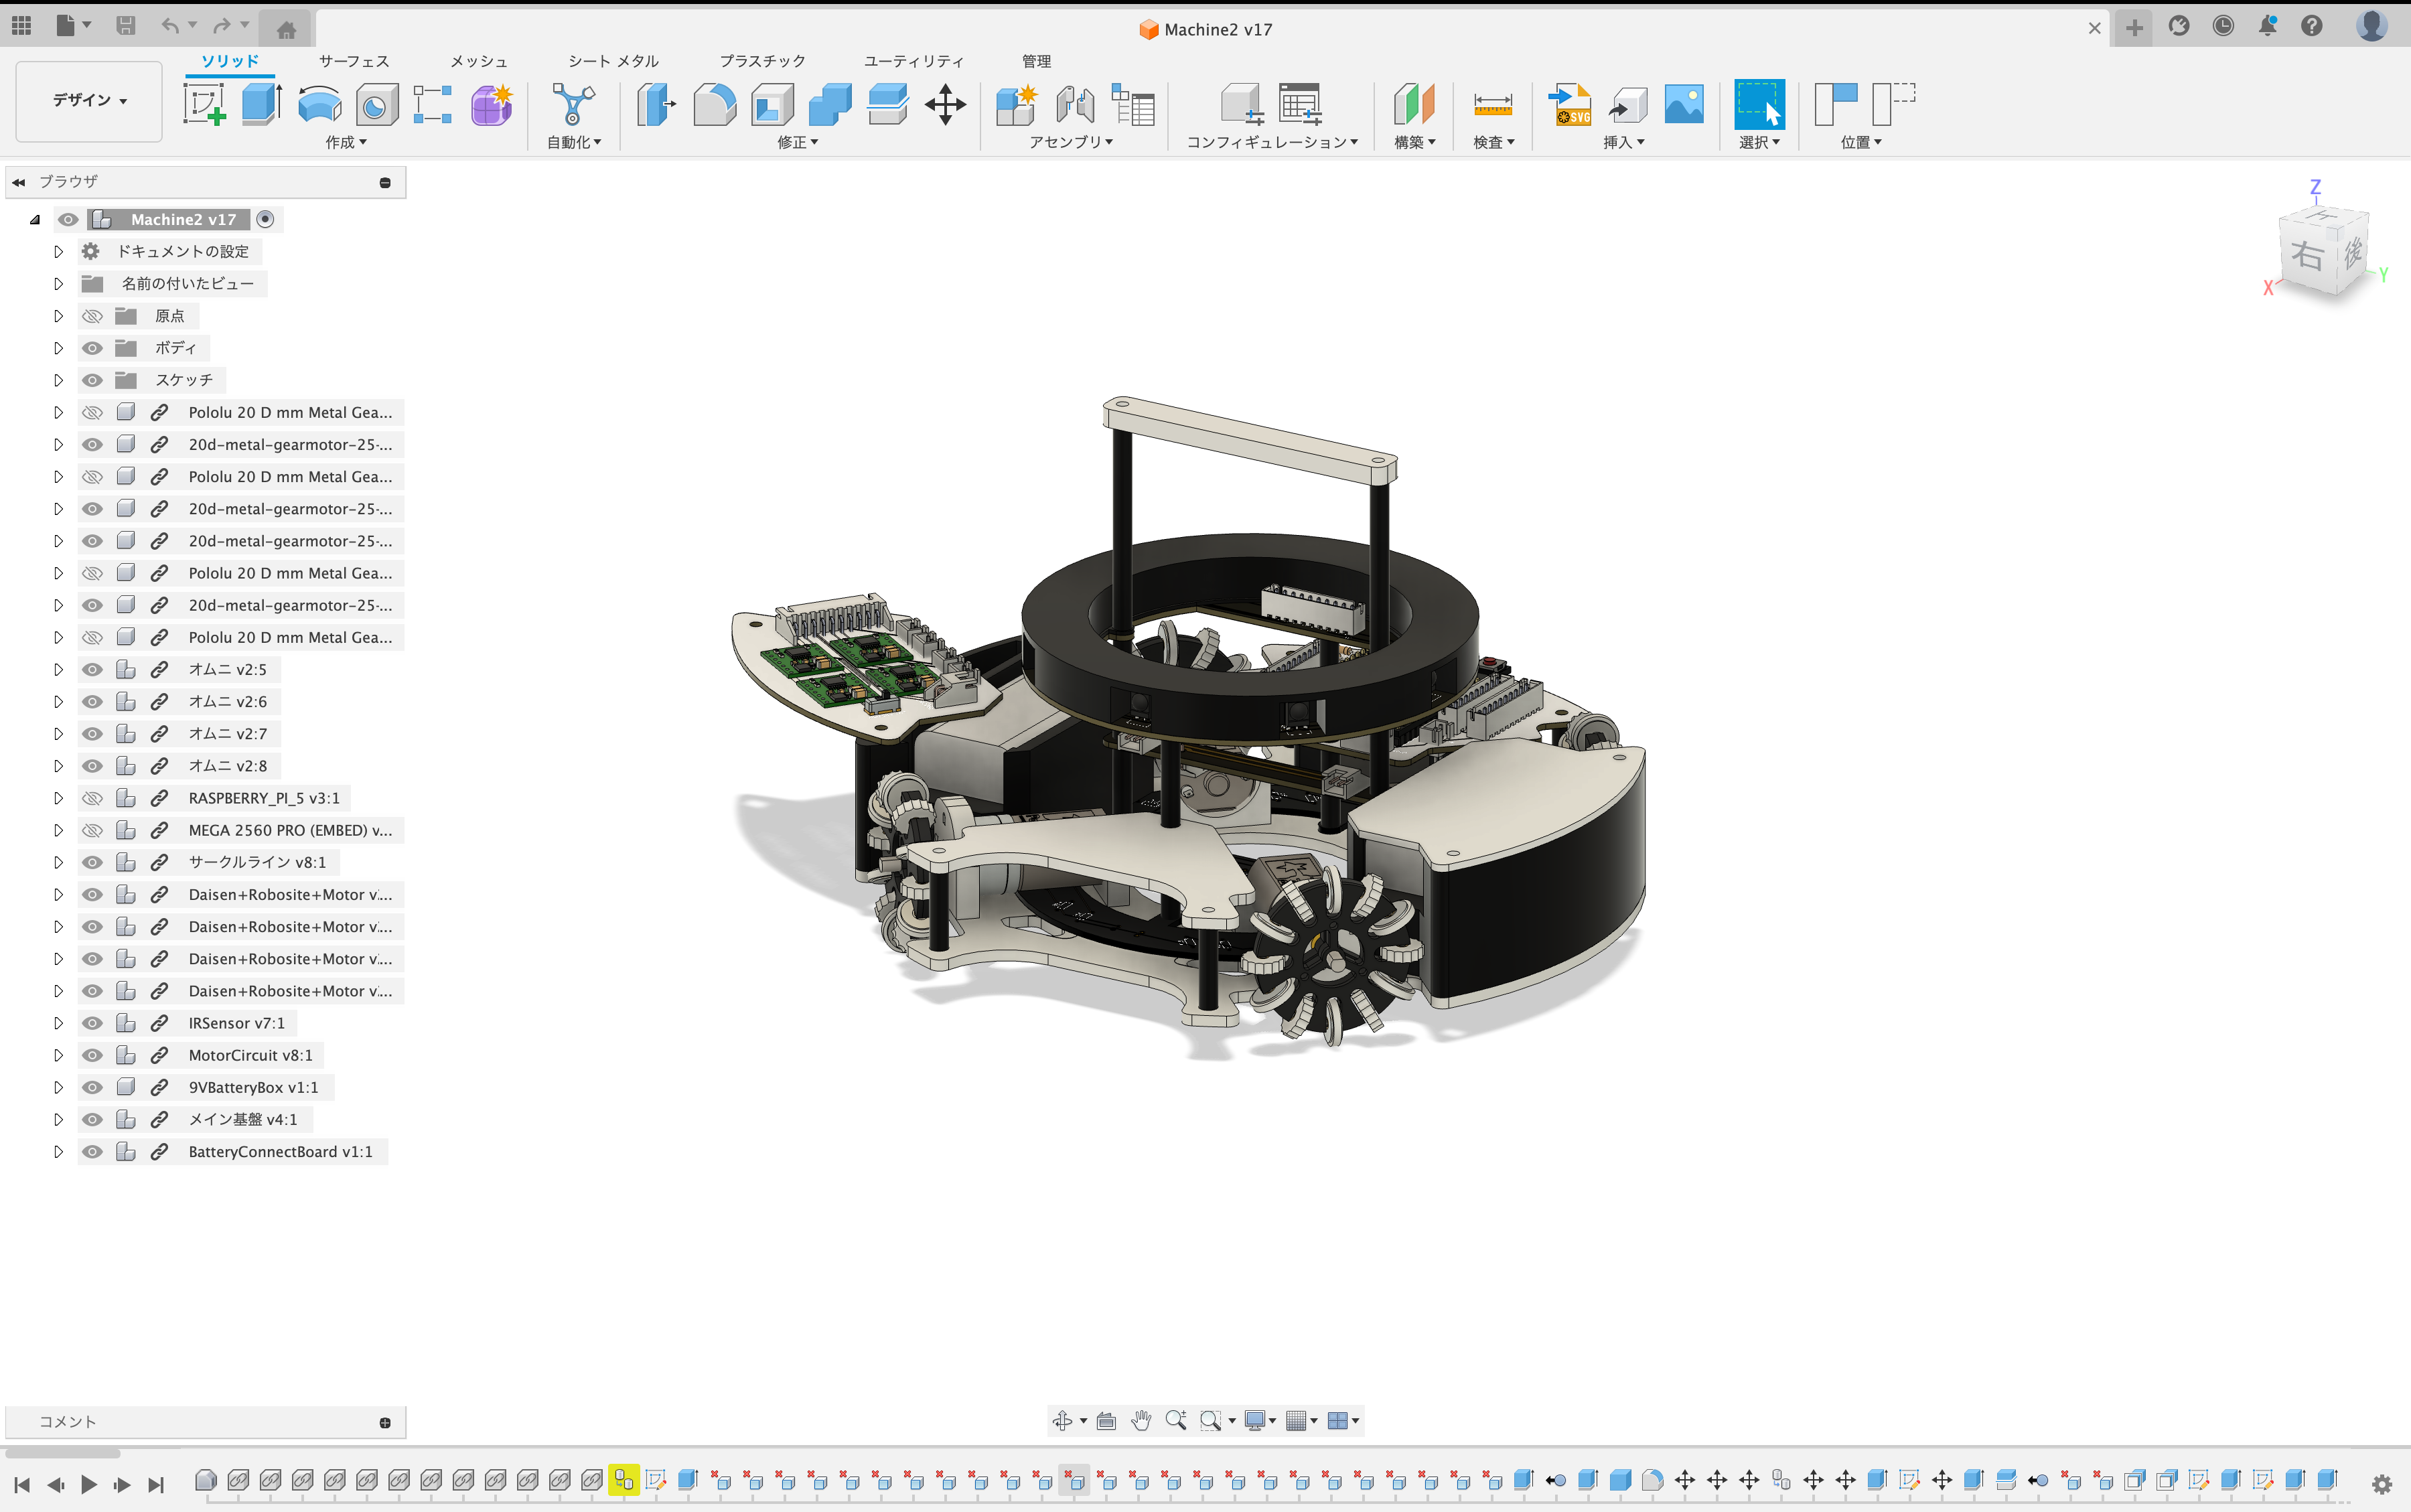Hide the ボディ folder
This screenshot has width=2411, height=1512.
tap(92, 348)
